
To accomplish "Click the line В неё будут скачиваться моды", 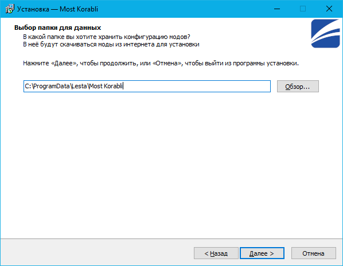I will pos(111,44).
